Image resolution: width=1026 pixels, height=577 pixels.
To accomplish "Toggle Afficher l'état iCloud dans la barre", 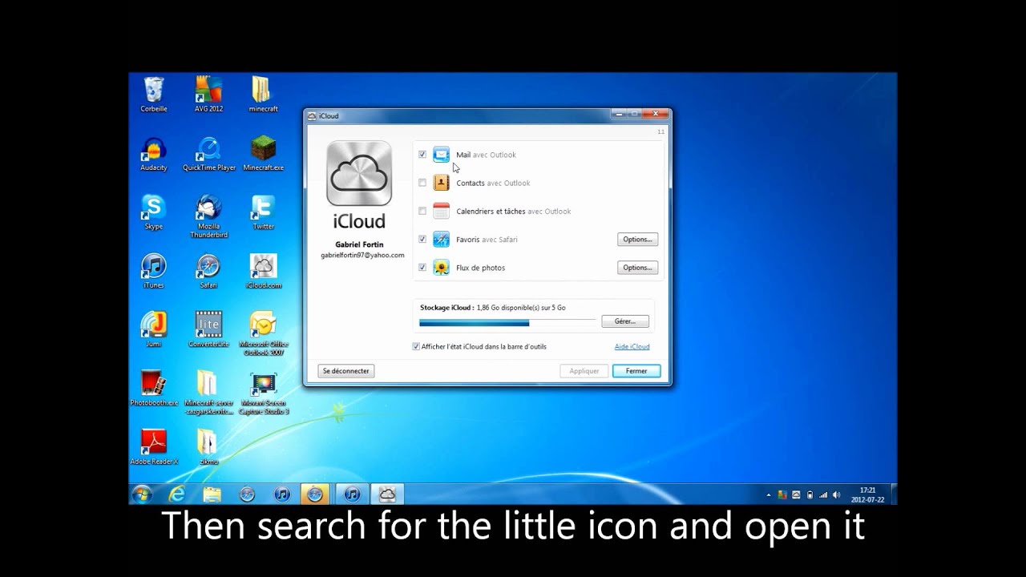I will click(416, 346).
